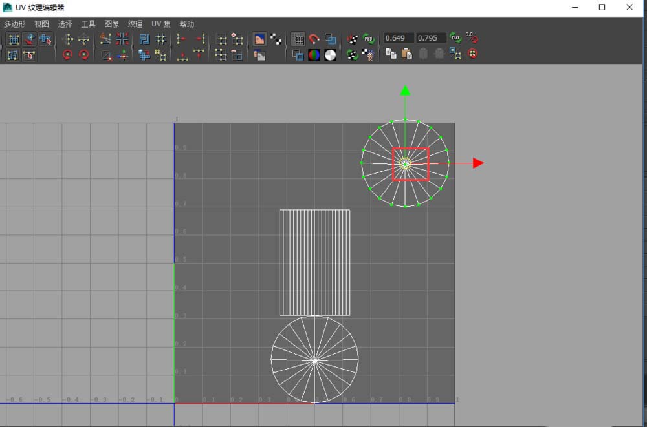
Task: Open the 多边形 menu
Action: (14, 24)
